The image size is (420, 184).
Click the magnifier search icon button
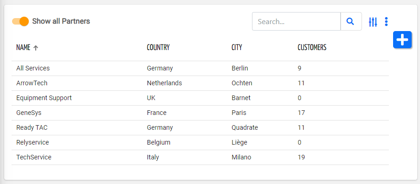pos(351,21)
